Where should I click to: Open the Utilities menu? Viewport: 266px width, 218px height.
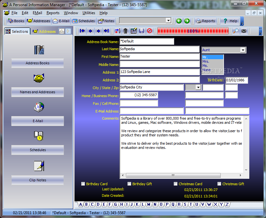coord(89,13)
